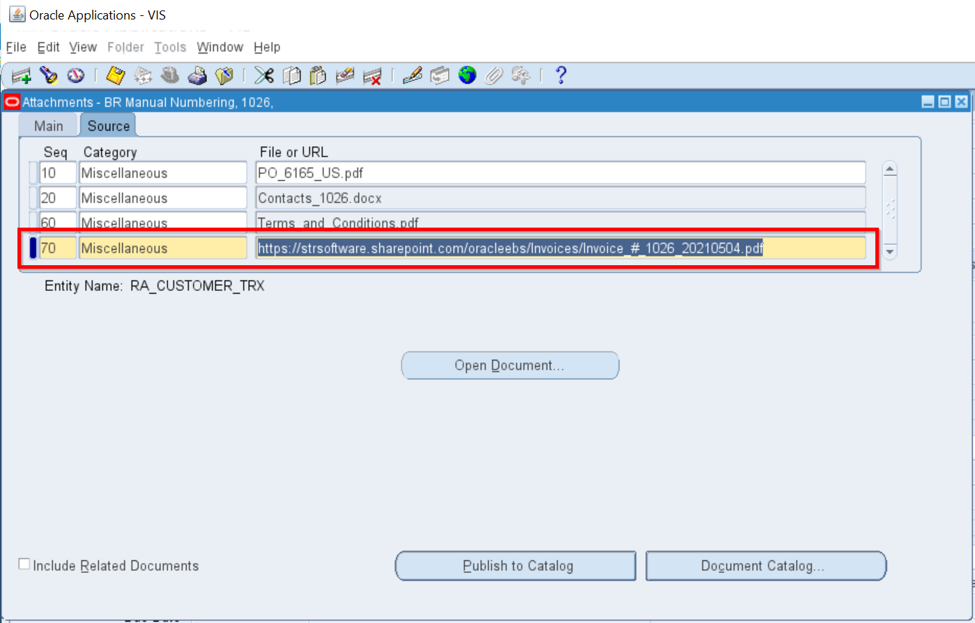The width and height of the screenshot is (975, 623).
Task: Click the Print toolbar icon
Action: pyautogui.click(x=197, y=75)
